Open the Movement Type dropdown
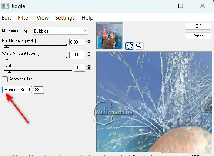The width and height of the screenshot is (214, 156). [x=60, y=31]
